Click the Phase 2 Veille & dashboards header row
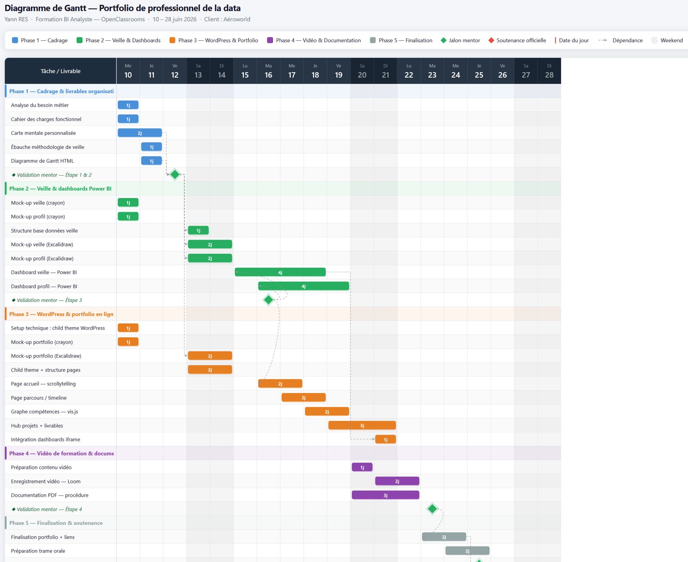 tap(283, 188)
